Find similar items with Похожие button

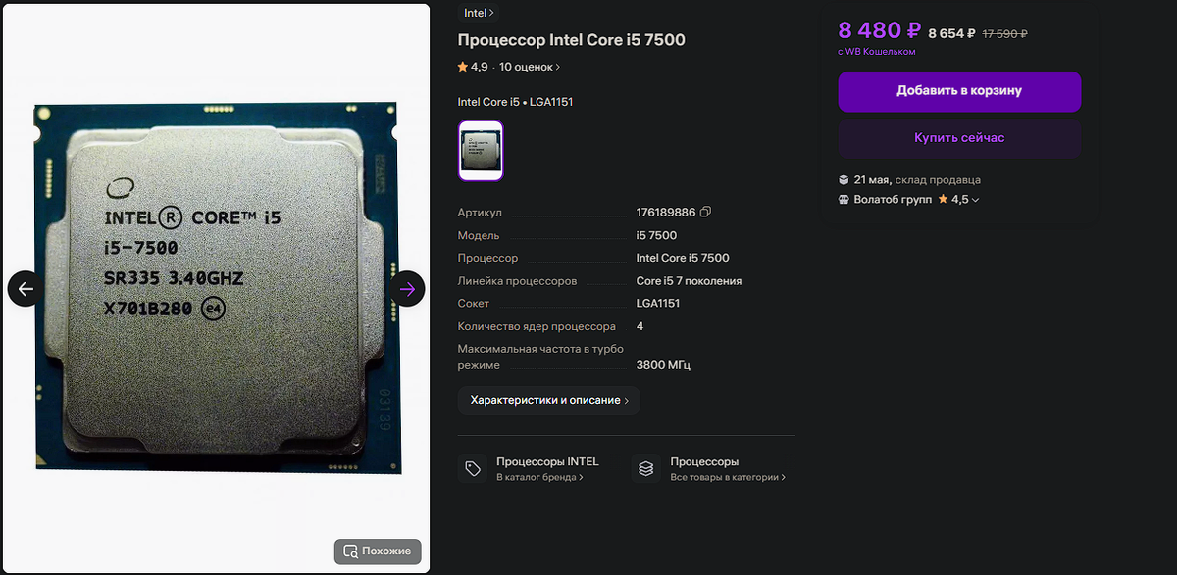point(378,551)
